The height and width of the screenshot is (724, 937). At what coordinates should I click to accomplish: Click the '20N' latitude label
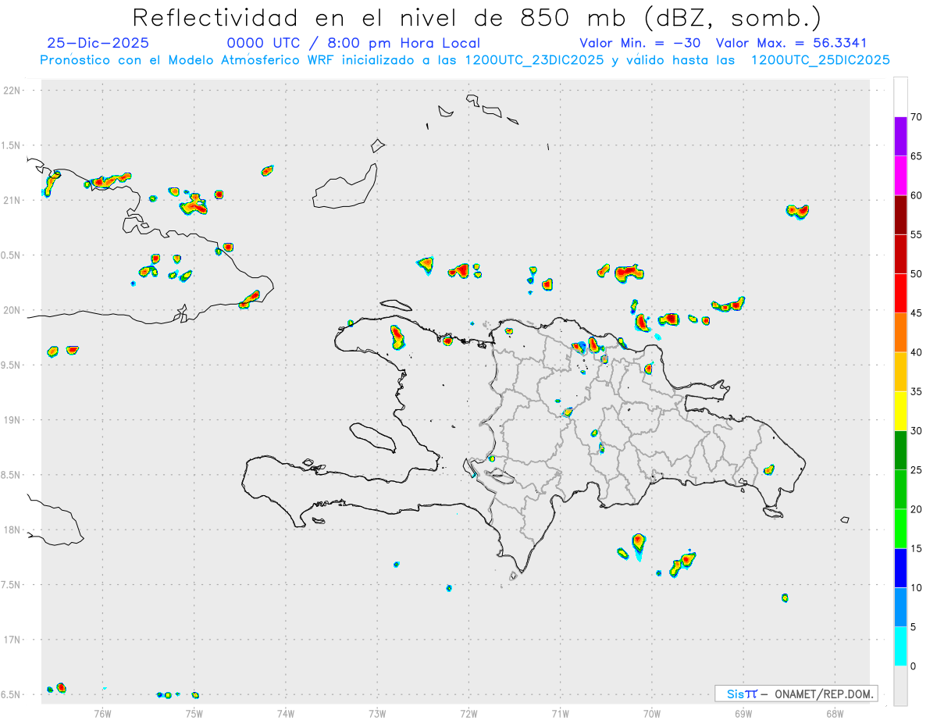pos(12,310)
